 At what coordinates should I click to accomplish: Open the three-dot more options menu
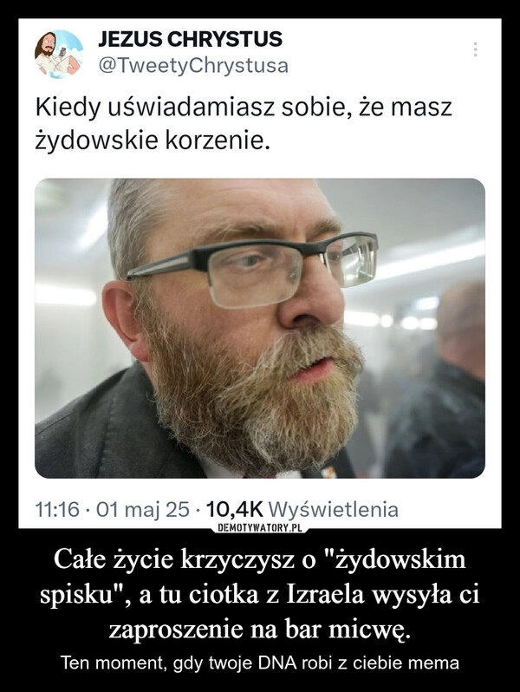pyautogui.click(x=475, y=49)
